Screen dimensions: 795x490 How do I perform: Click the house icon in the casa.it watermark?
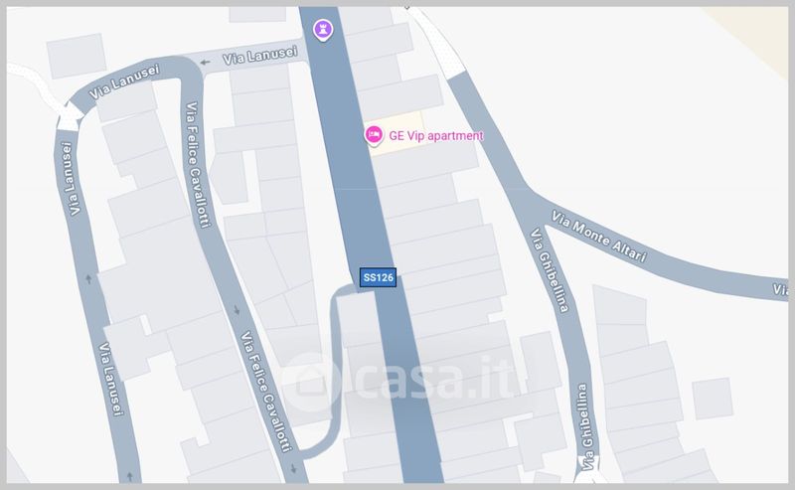[310, 383]
